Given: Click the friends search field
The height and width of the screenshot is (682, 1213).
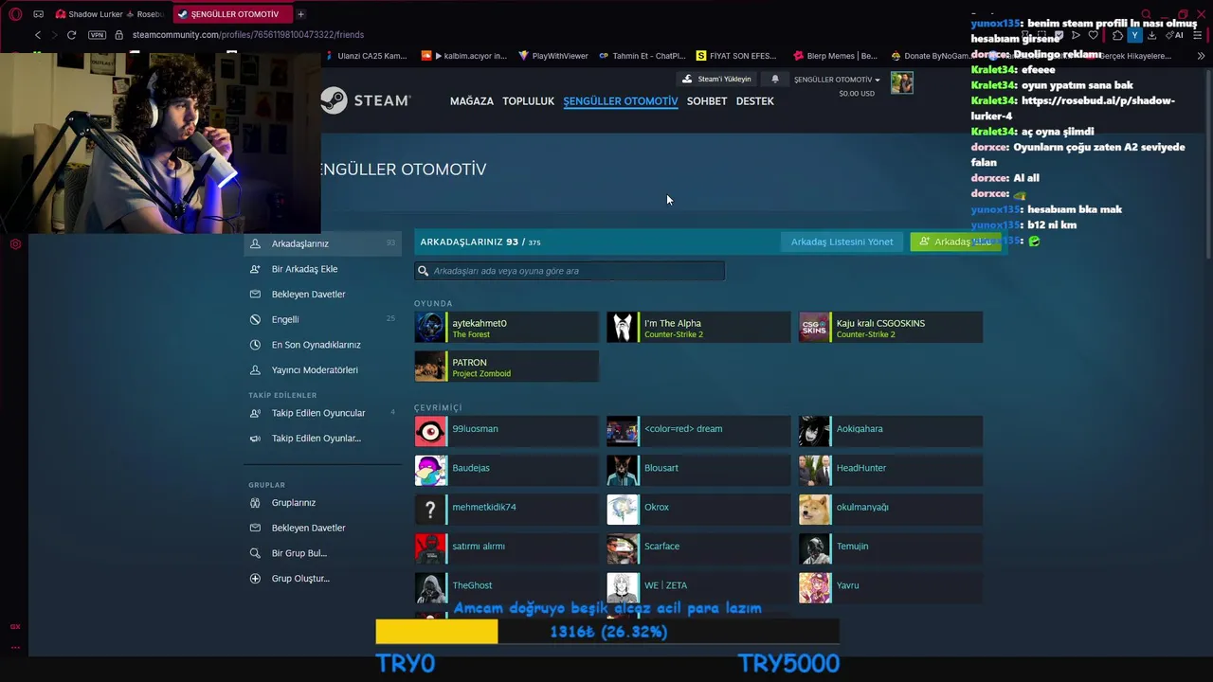Looking at the screenshot, I should pyautogui.click(x=570, y=271).
